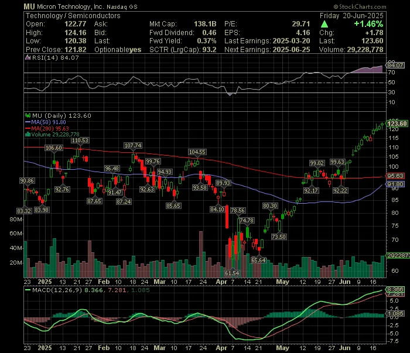Click the RSI(14) indicator icon
The height and width of the screenshot is (353, 410).
click(x=28, y=57)
